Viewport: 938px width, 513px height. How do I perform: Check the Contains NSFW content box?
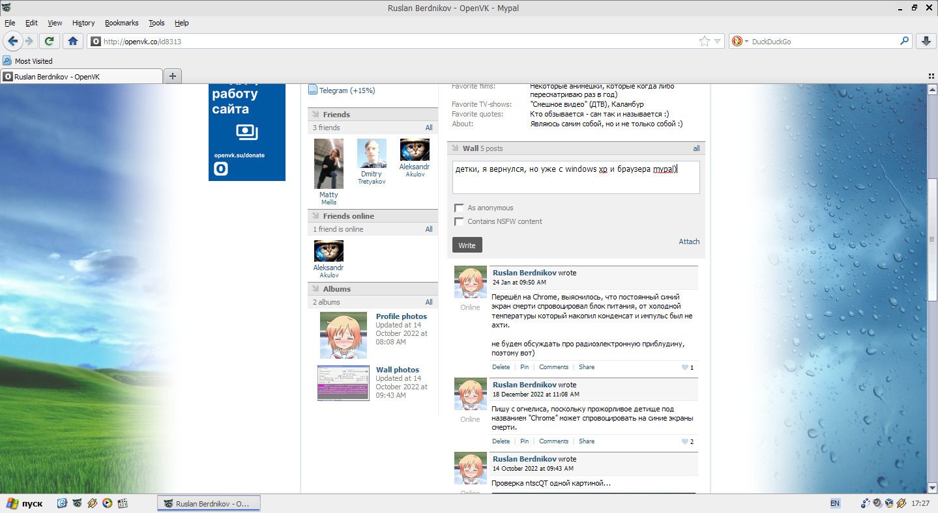point(459,222)
